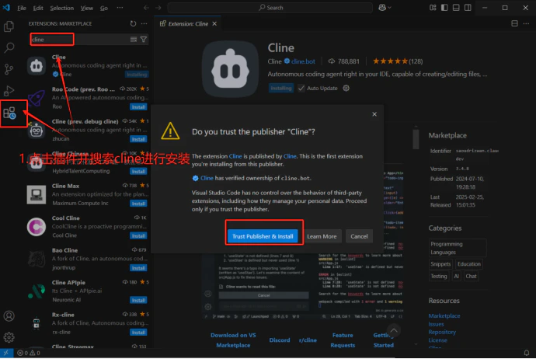Select Cline extension in results list
The image size is (536, 359).
(x=88, y=65)
